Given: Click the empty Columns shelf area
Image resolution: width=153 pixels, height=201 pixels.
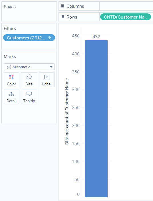Looking at the screenshot, I should [x=126, y=6].
